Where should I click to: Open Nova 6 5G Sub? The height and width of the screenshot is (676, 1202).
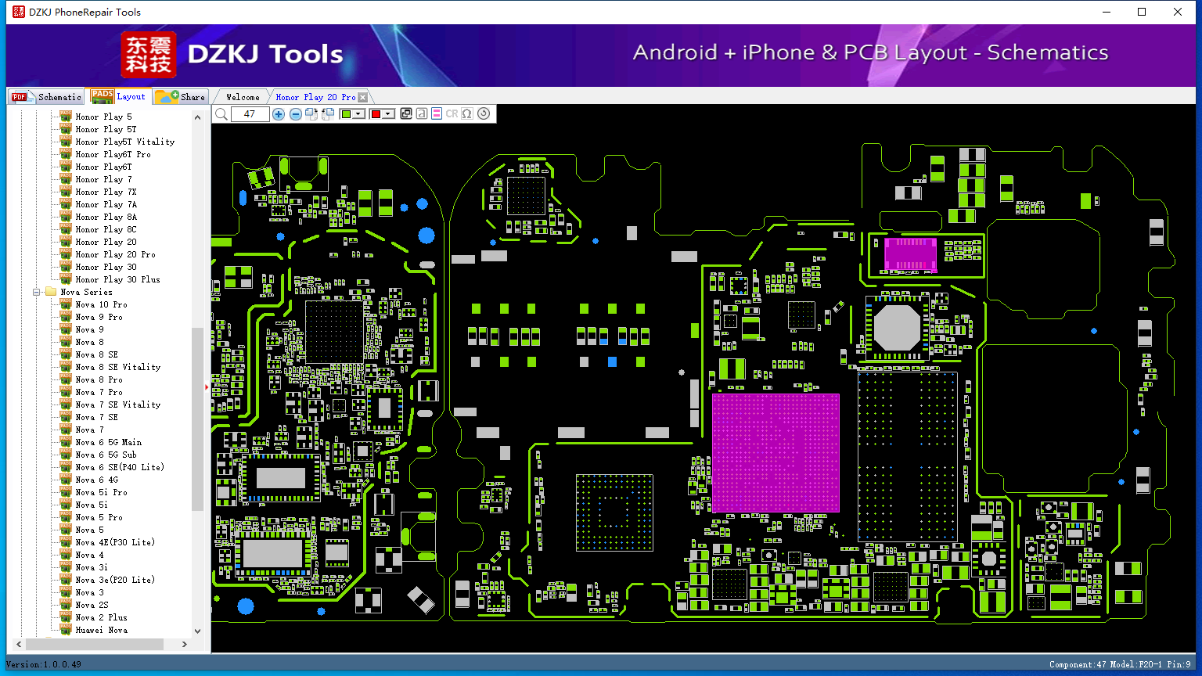(x=106, y=455)
